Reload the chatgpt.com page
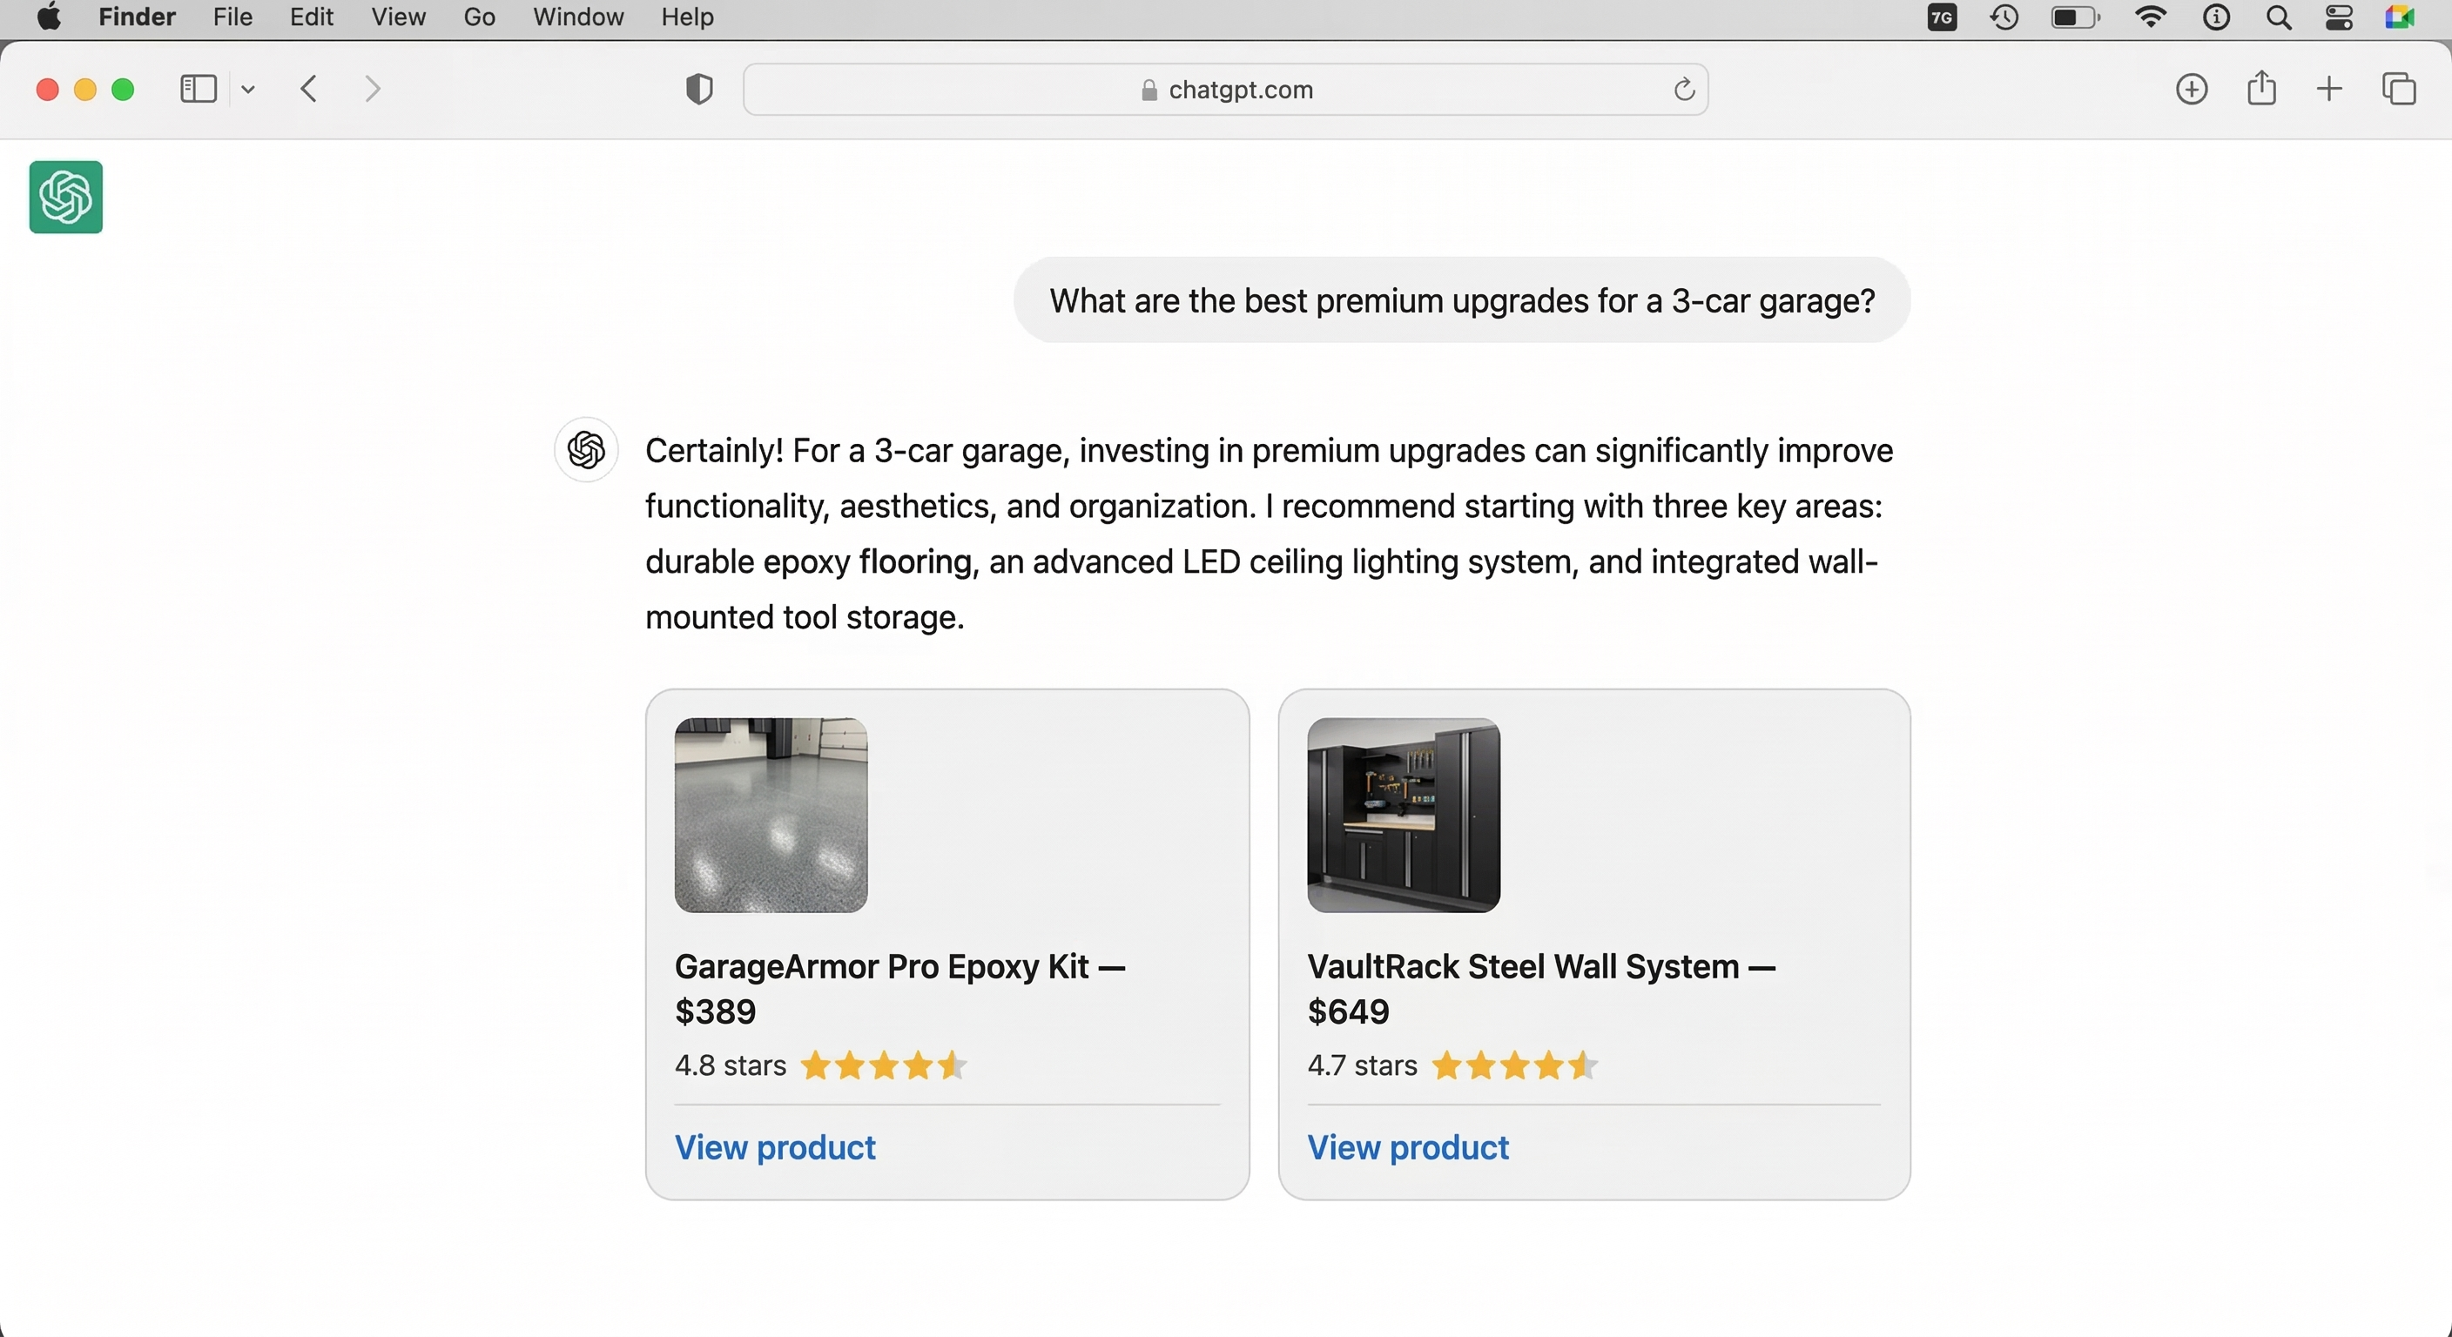 tap(1684, 89)
